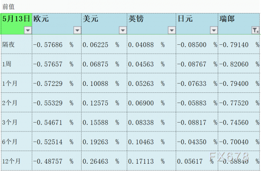Click the cell with value 0.19263

click(x=104, y=141)
